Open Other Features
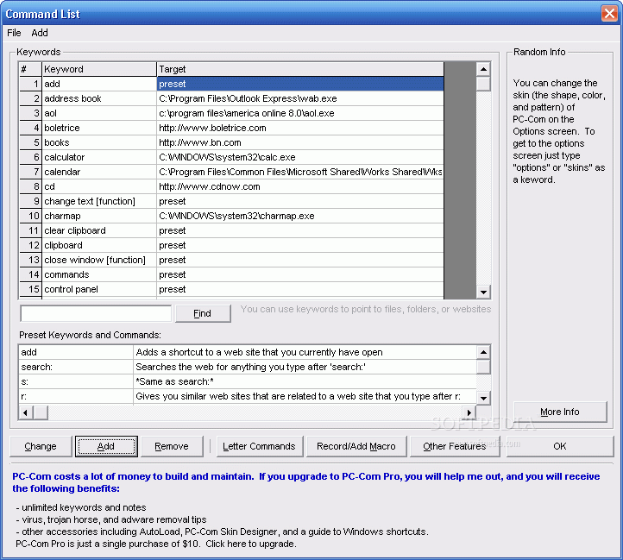The height and width of the screenshot is (560, 623). [x=455, y=446]
